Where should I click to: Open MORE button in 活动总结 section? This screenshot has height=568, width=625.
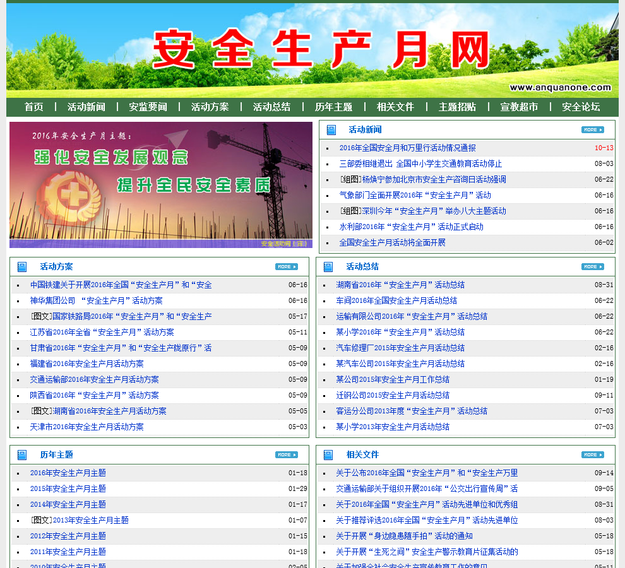(x=593, y=267)
